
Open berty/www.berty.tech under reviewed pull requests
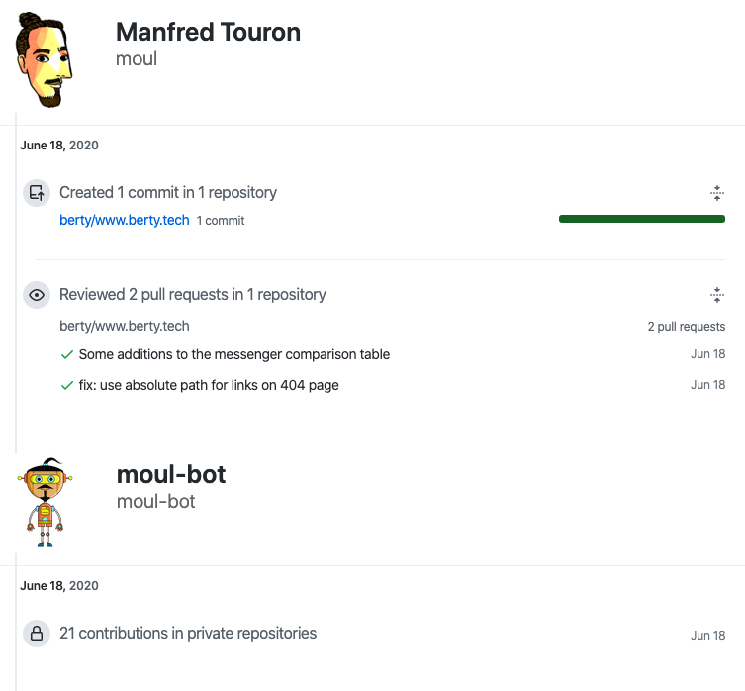tap(124, 326)
